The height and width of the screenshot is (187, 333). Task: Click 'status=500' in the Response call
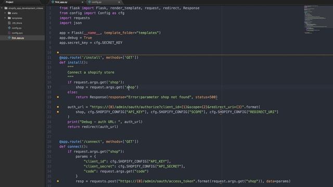(206, 97)
